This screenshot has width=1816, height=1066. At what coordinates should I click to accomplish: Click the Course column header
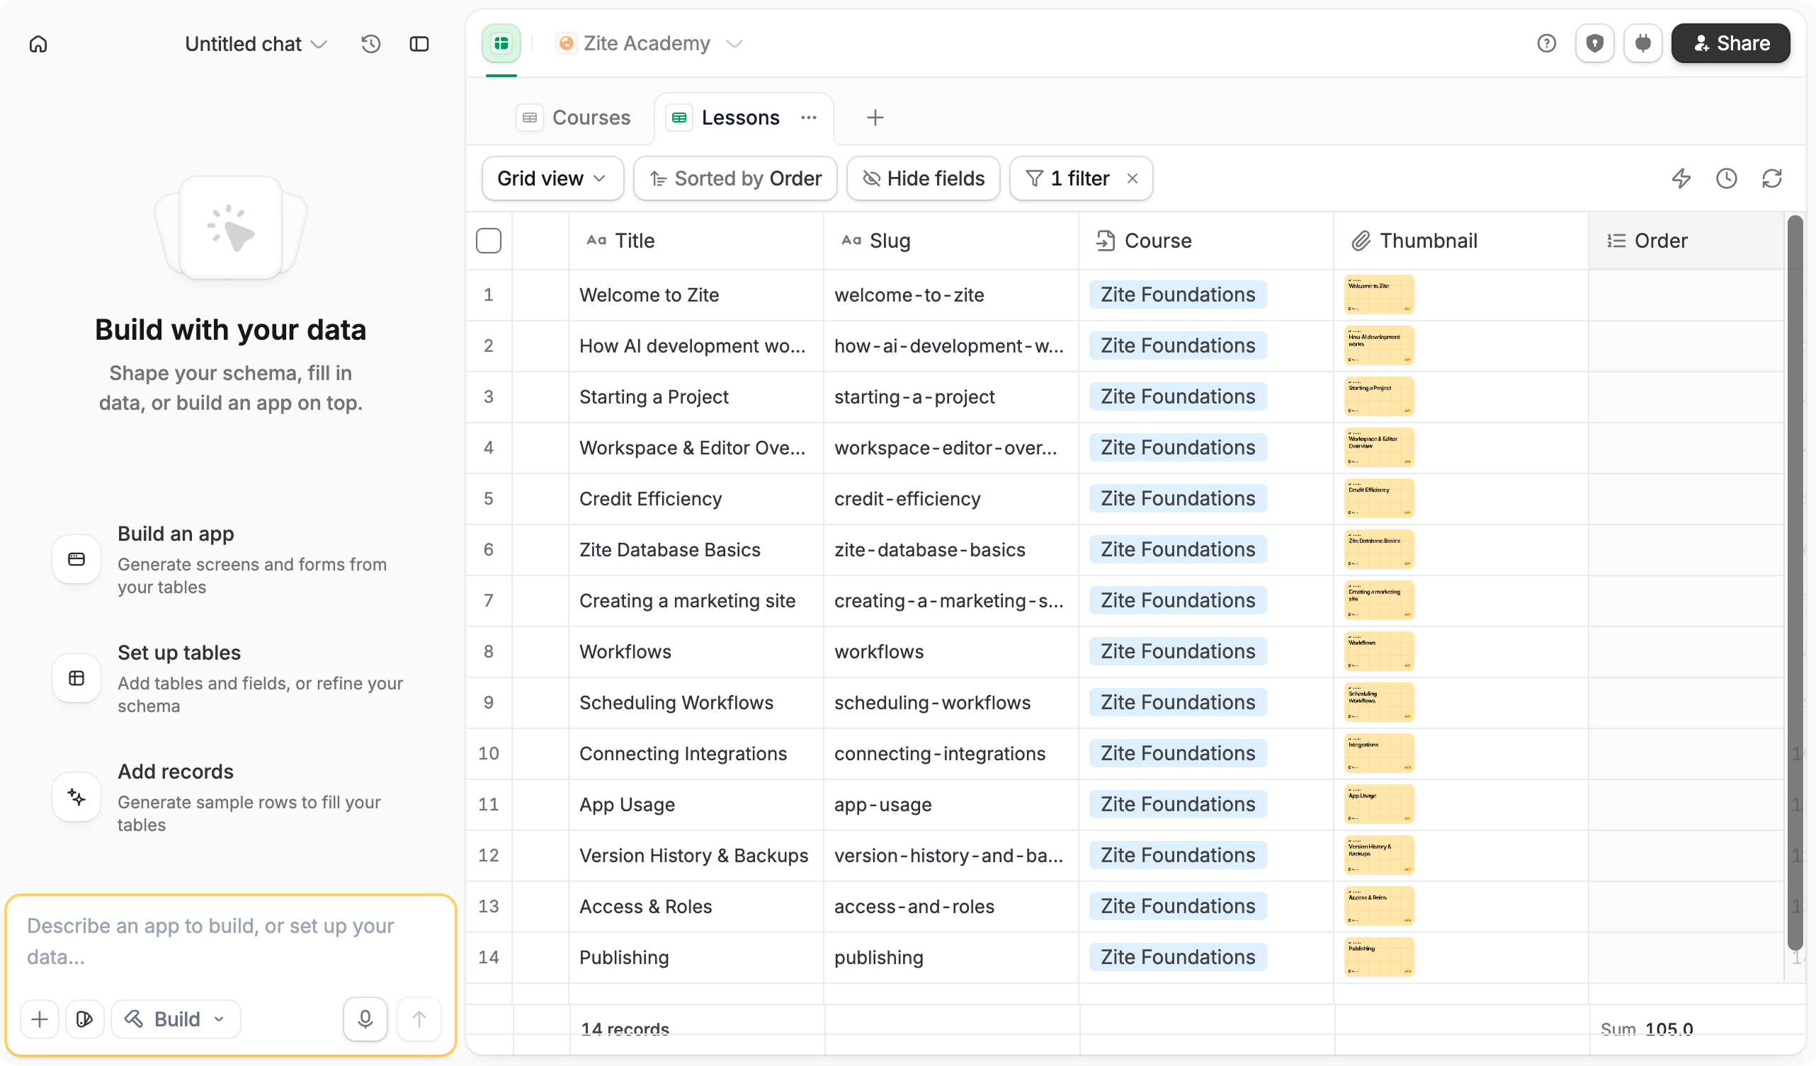pyautogui.click(x=1206, y=241)
